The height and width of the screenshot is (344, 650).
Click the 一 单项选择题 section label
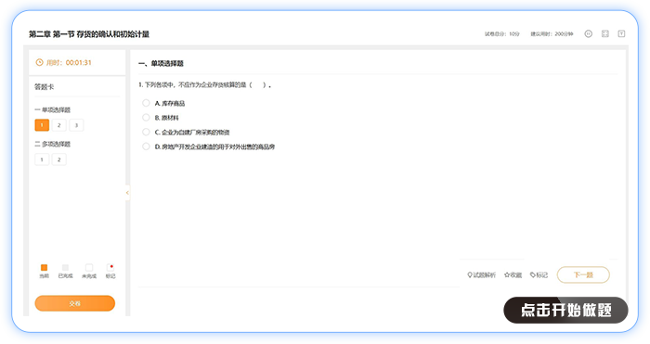tap(53, 109)
